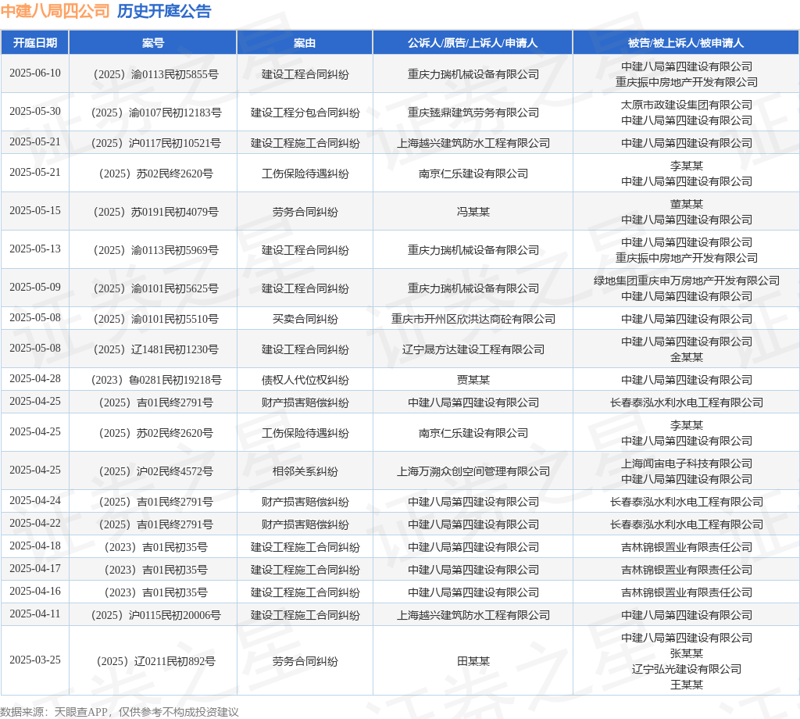Click 王某某 defendant name

point(686,685)
